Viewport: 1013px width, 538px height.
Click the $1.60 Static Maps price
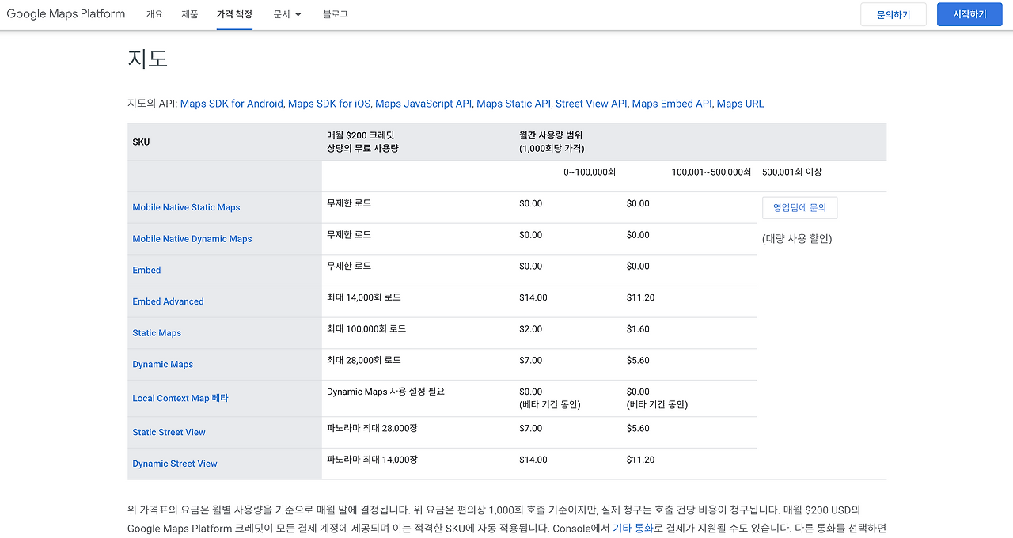pos(638,329)
